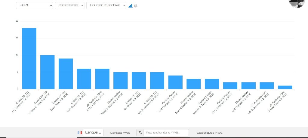The width and height of the screenshot is (308, 138).
Task: Click the JP Australia FSW Pryde Atlas 4.7 bar
Action: coord(285,87)
